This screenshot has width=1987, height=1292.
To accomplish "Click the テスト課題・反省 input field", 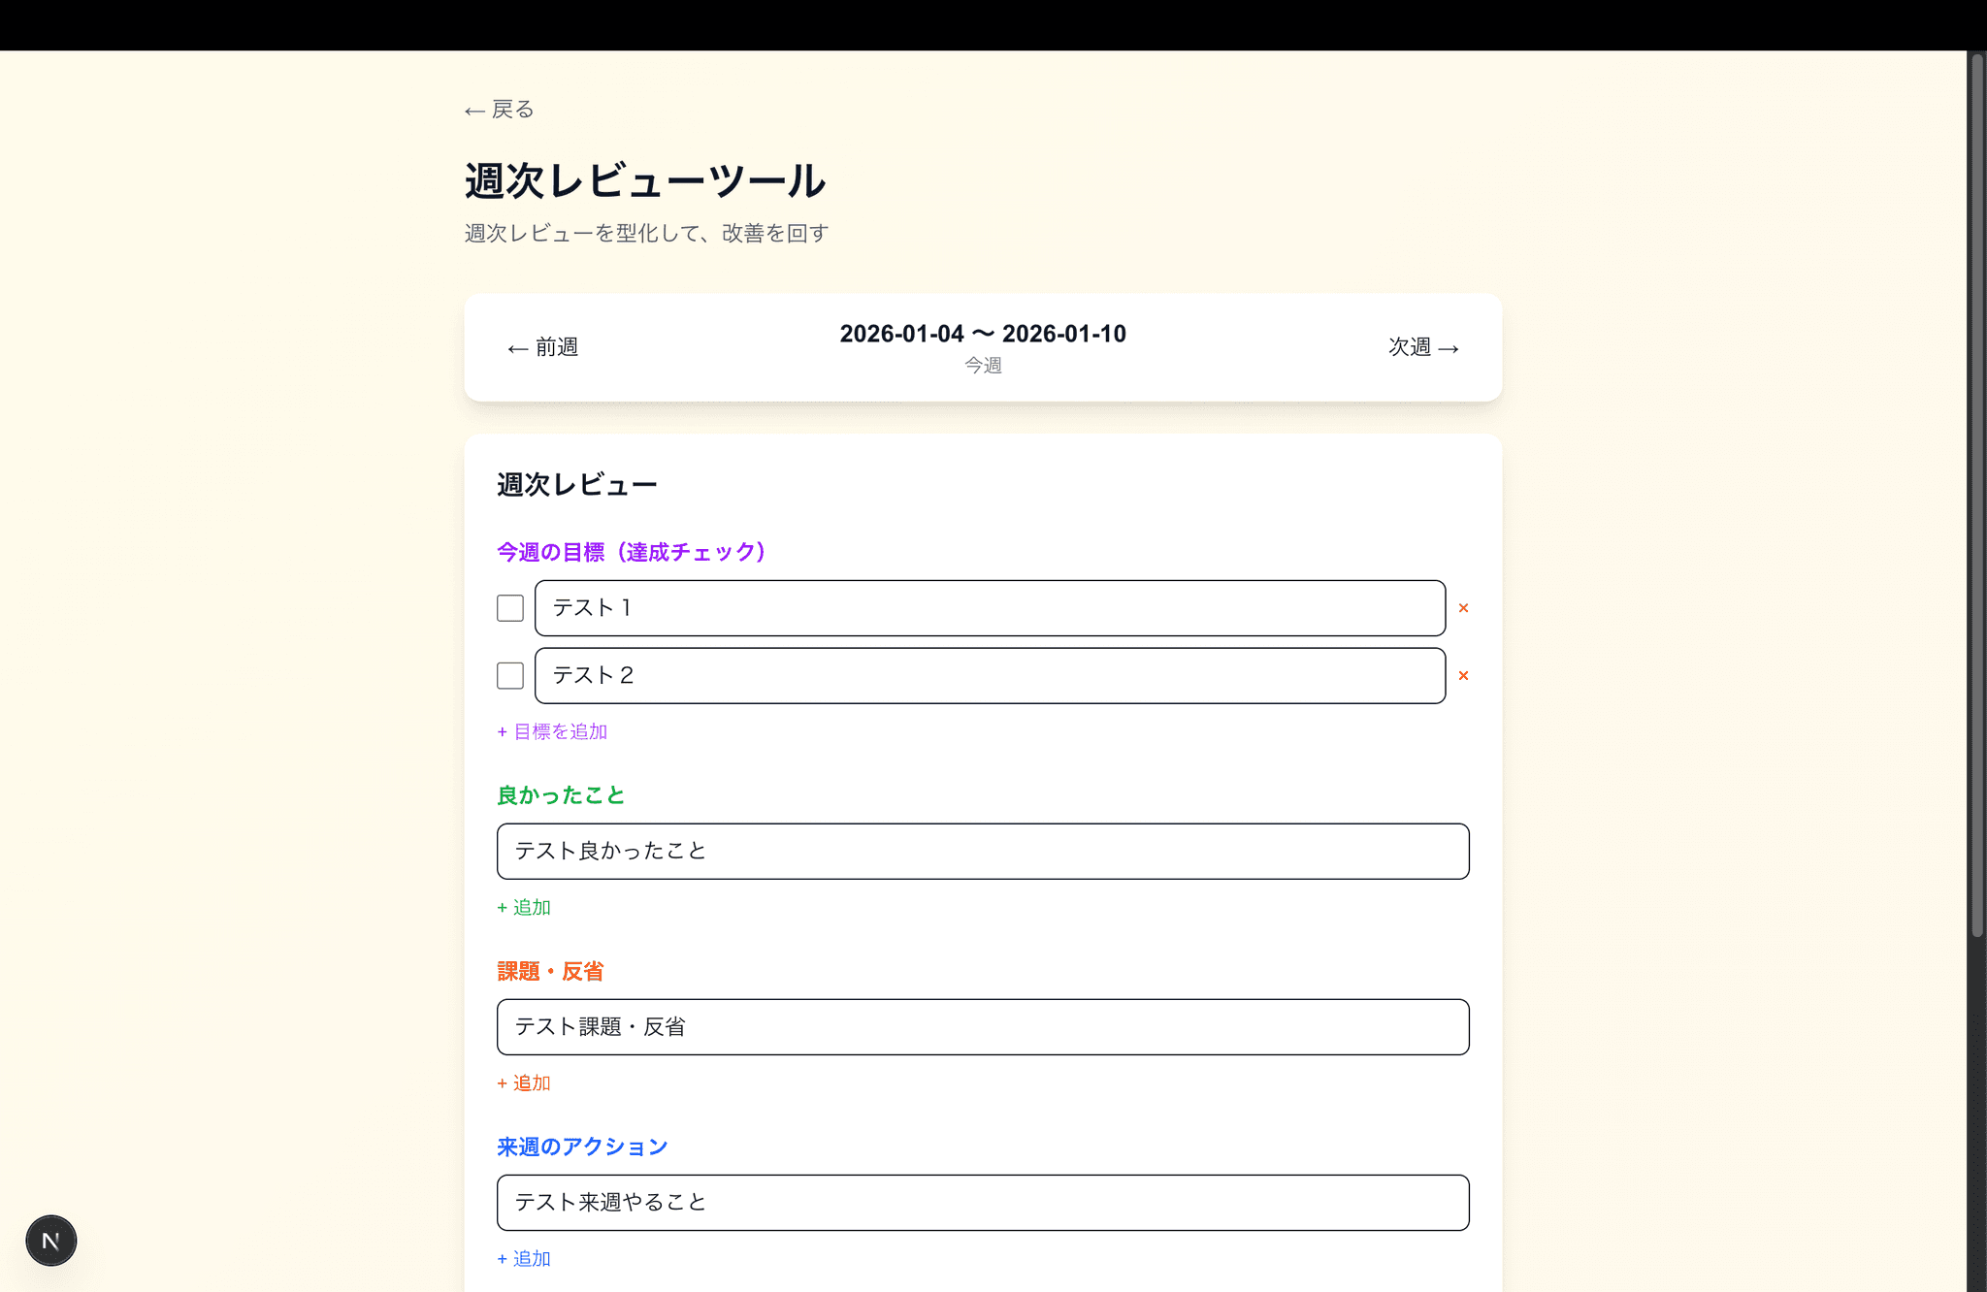I will (x=983, y=1027).
